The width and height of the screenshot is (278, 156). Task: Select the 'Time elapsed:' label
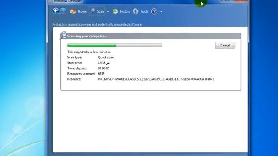point(77,68)
